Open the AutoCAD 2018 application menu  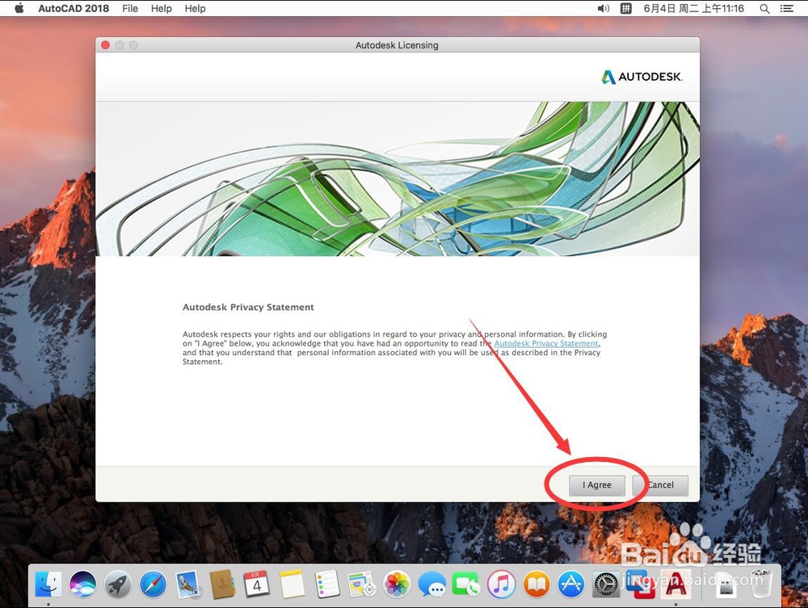click(x=74, y=8)
